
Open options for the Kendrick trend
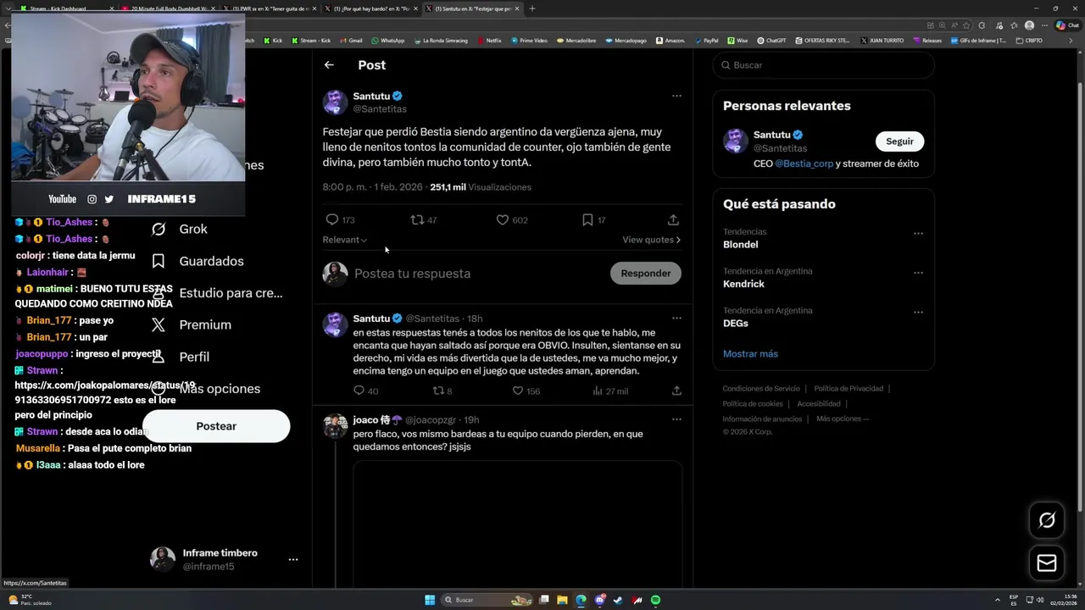[918, 273]
